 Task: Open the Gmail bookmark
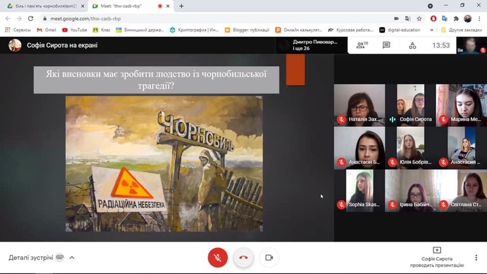tap(47, 30)
